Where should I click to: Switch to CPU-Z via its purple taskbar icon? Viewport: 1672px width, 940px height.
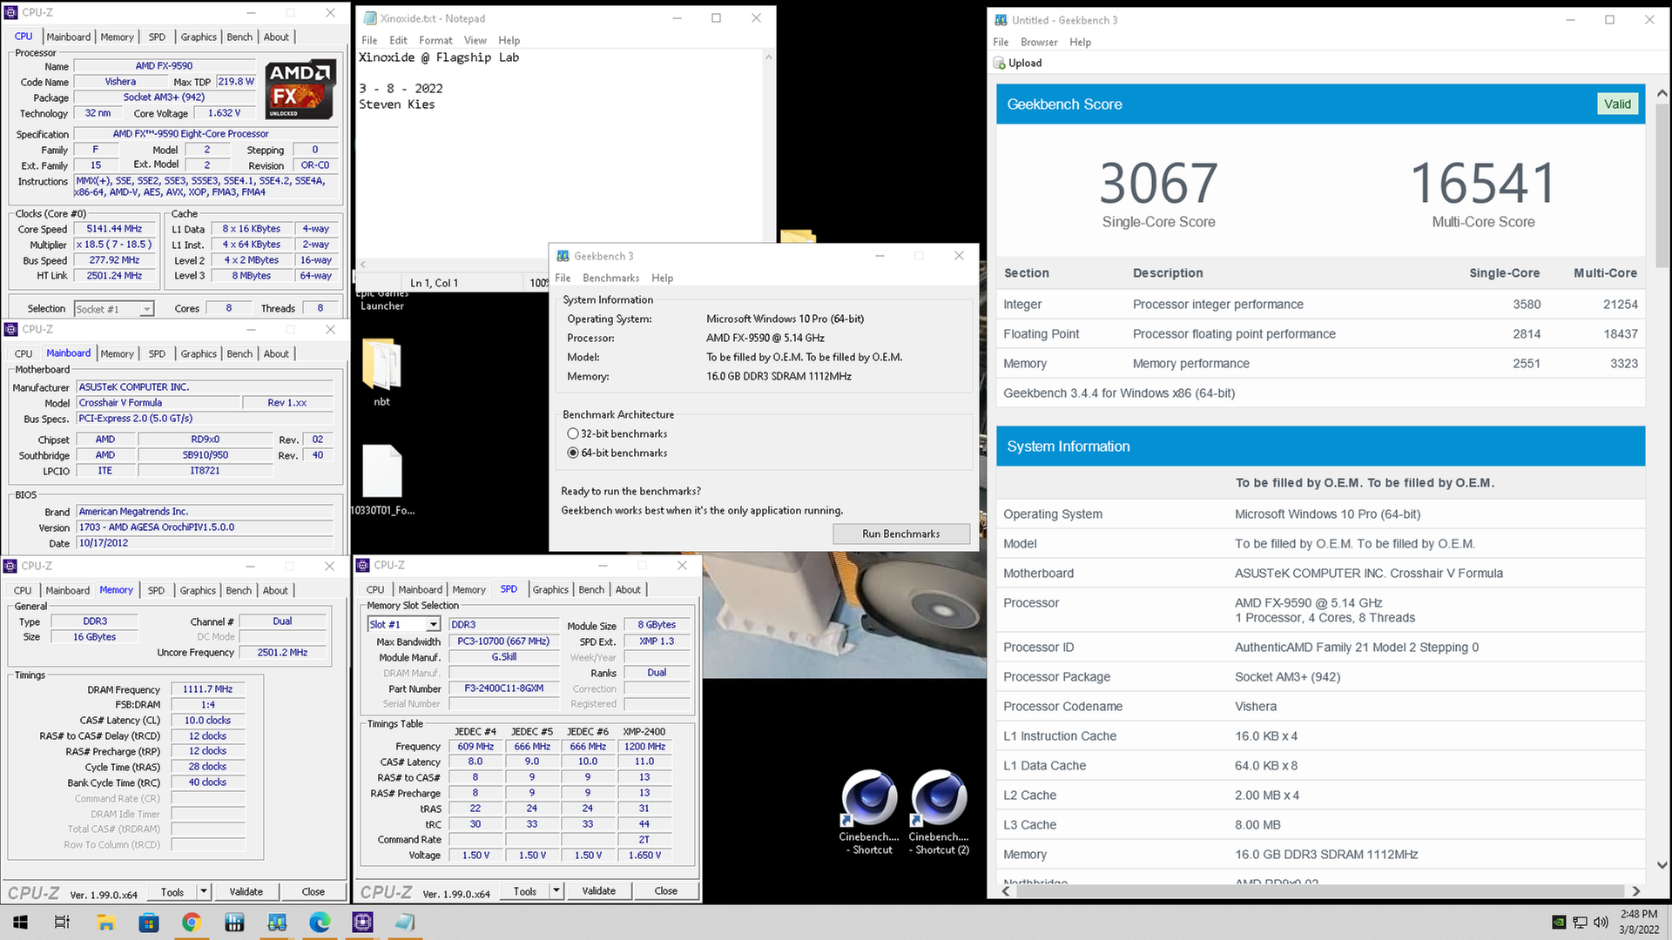362,922
